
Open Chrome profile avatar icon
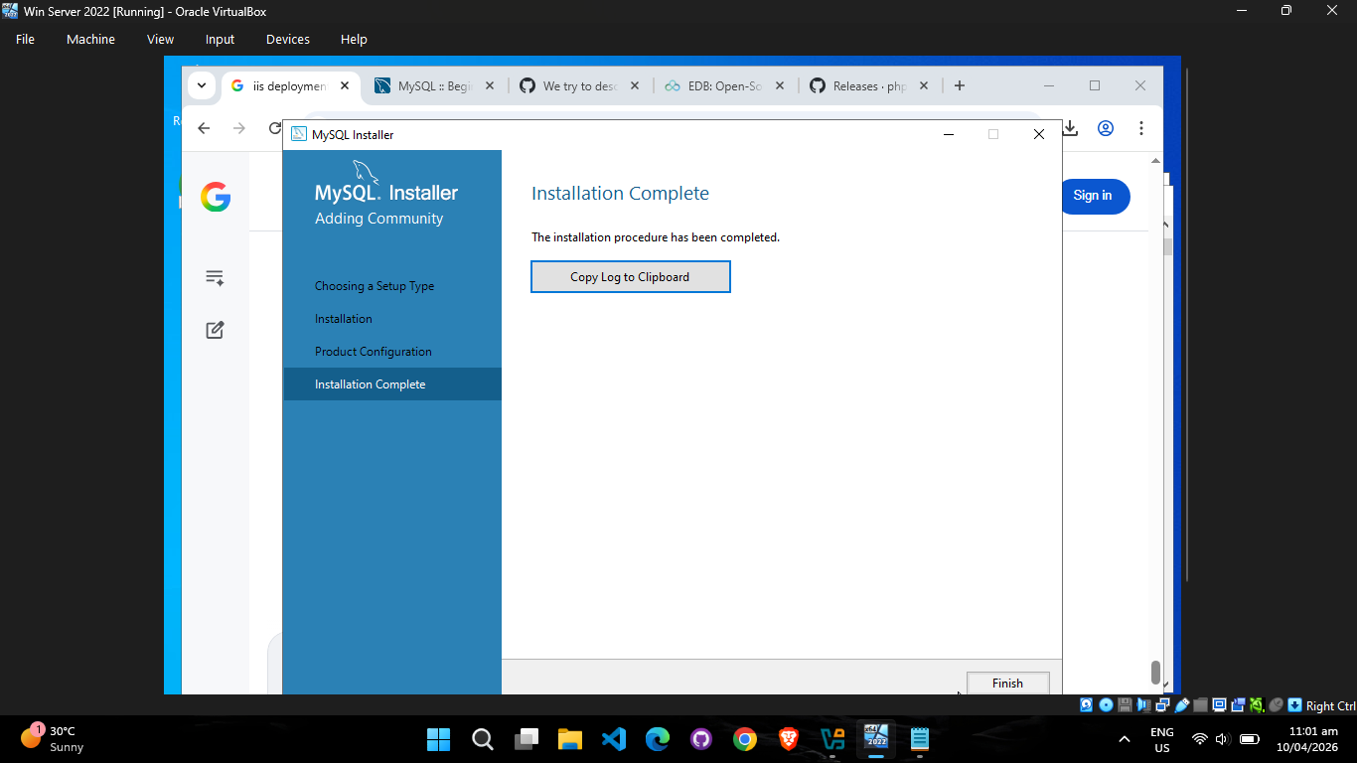1106,128
